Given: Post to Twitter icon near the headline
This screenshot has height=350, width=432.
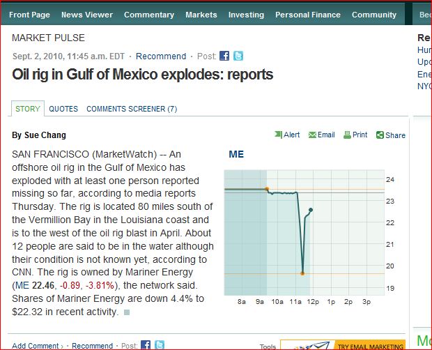Looking at the screenshot, I should pyautogui.click(x=238, y=56).
